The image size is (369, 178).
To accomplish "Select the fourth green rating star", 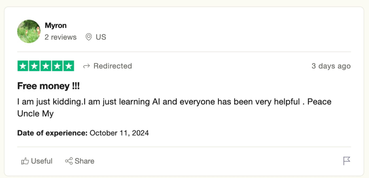I will (57, 66).
